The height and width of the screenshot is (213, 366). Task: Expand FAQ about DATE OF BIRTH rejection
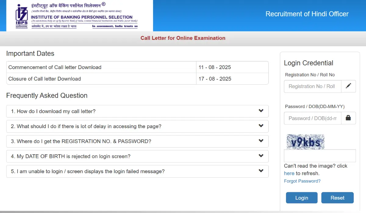[x=137, y=156]
